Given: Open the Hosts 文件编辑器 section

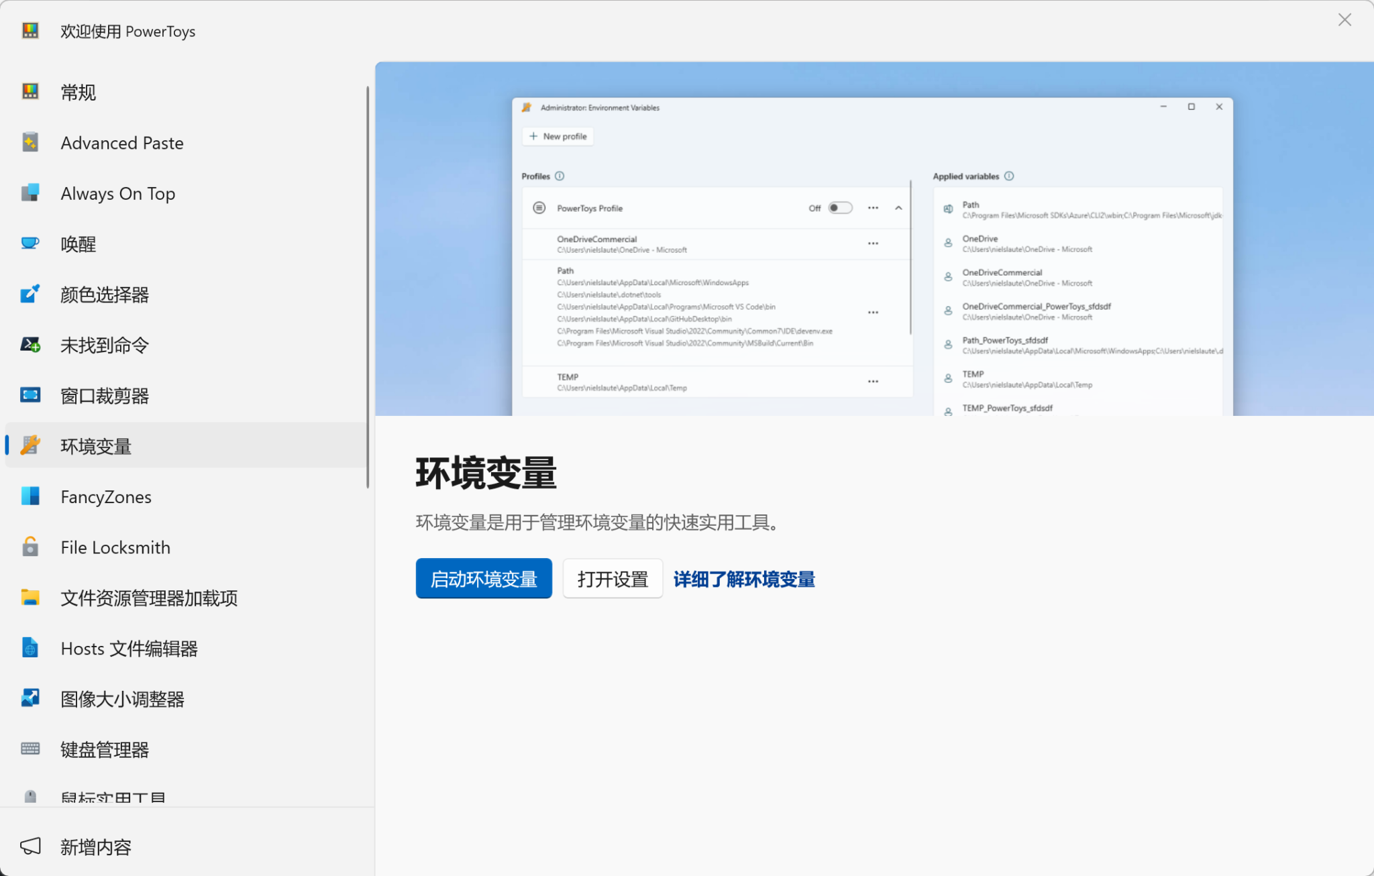Looking at the screenshot, I should [x=129, y=648].
